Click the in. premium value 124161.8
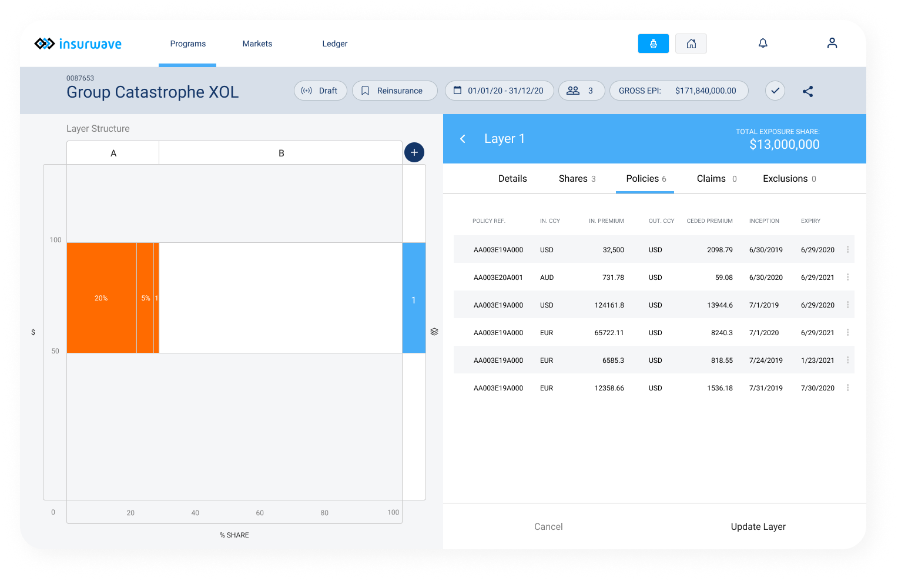898x581 pixels. [609, 305]
